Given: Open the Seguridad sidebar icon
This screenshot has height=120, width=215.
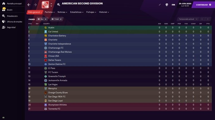Looking at the screenshot, I should click(x=3, y=27).
